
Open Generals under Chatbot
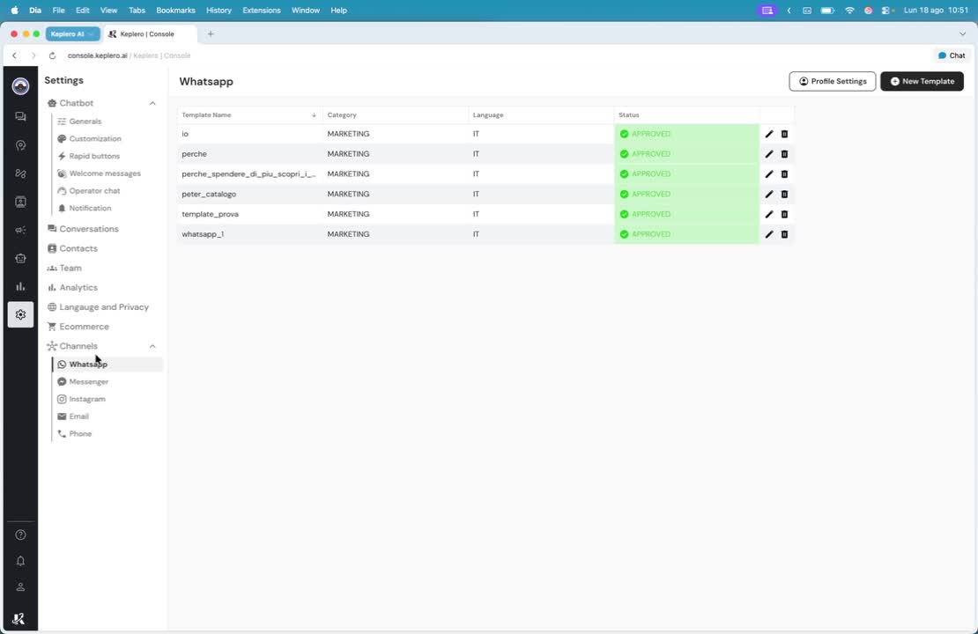tap(85, 122)
